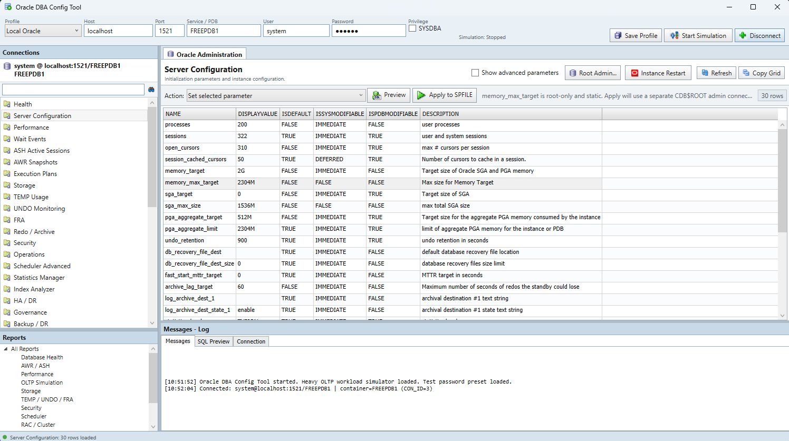Open the OLTP Simulation report
Screen dimensions: 789x441
click(42, 383)
